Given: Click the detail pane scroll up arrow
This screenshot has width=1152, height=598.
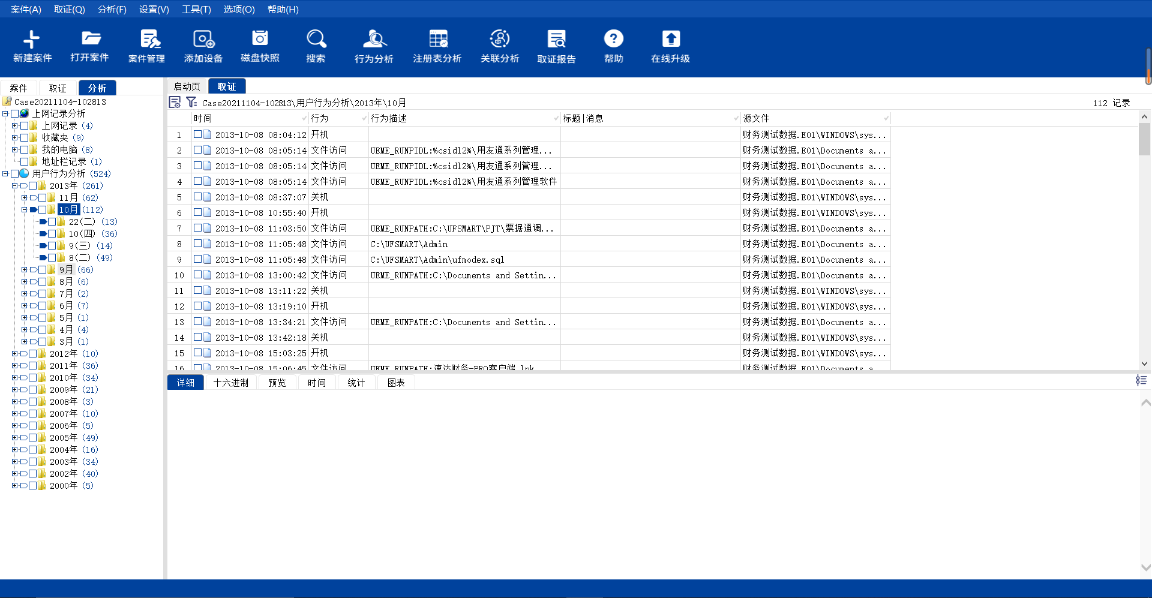Looking at the screenshot, I should [x=1145, y=403].
